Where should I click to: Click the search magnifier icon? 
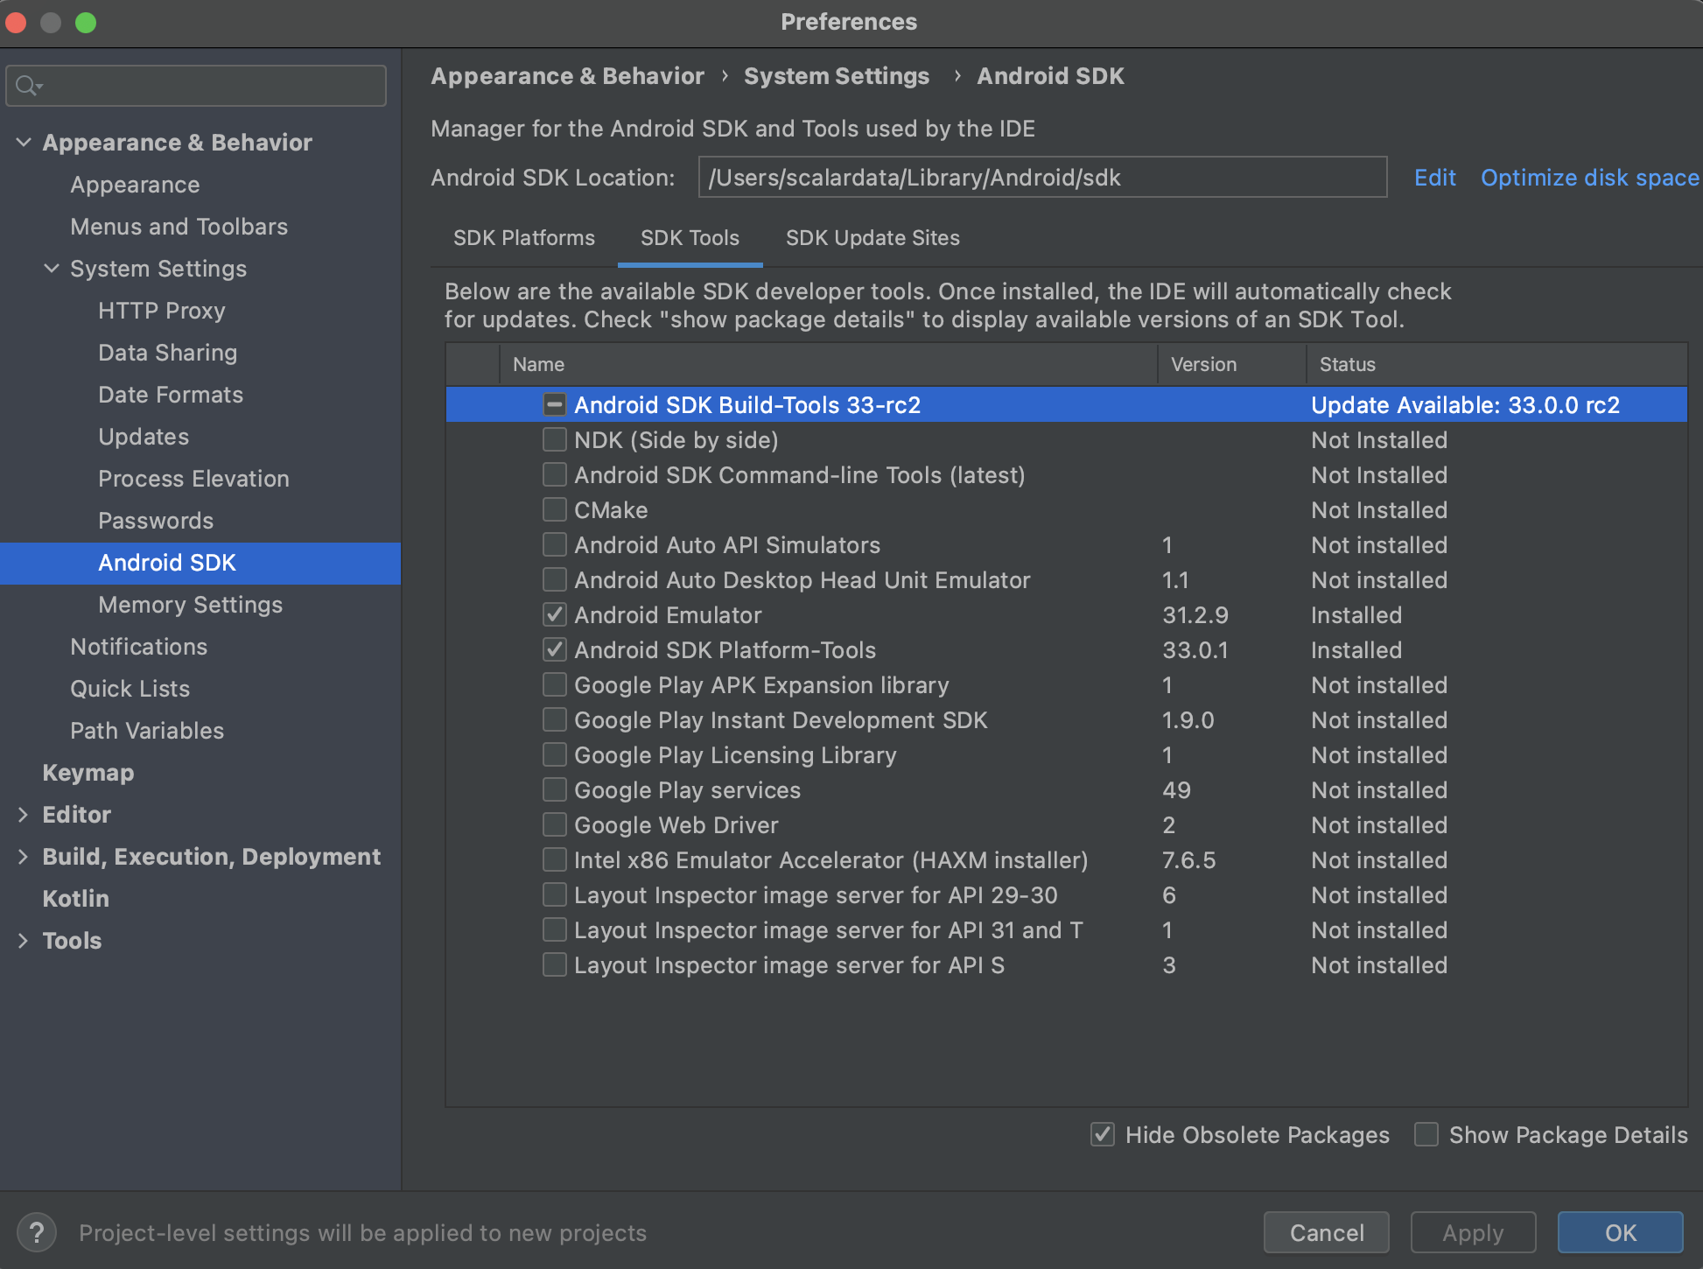pyautogui.click(x=27, y=85)
